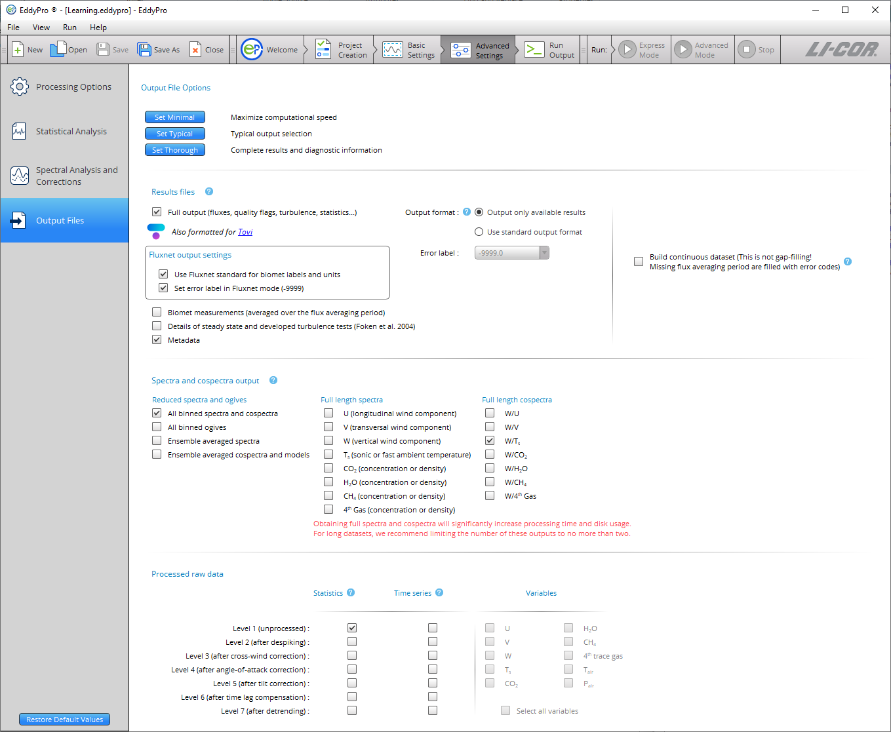The width and height of the screenshot is (891, 732).
Task: Toggle Set error label in Fluxnet mode
Action: tap(163, 288)
